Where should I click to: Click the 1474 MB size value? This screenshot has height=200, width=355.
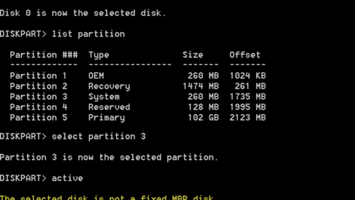tap(201, 86)
